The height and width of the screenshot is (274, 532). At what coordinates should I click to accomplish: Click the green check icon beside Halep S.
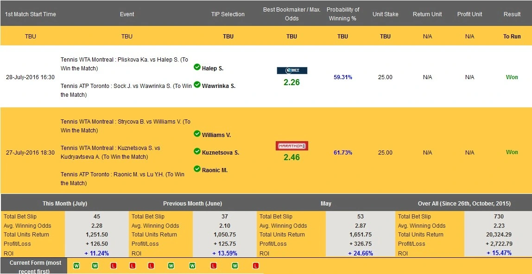197,68
